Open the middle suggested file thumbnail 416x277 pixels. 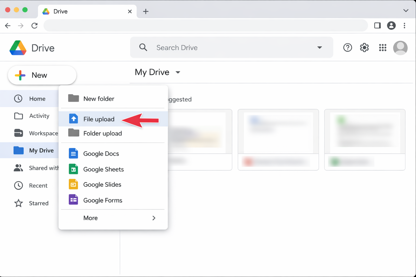pos(278,140)
